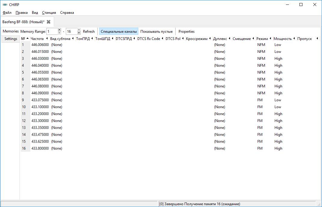322x207 pixels.
Task: Click arrow beside Кроссрежим column header
Action: [x=210, y=38]
